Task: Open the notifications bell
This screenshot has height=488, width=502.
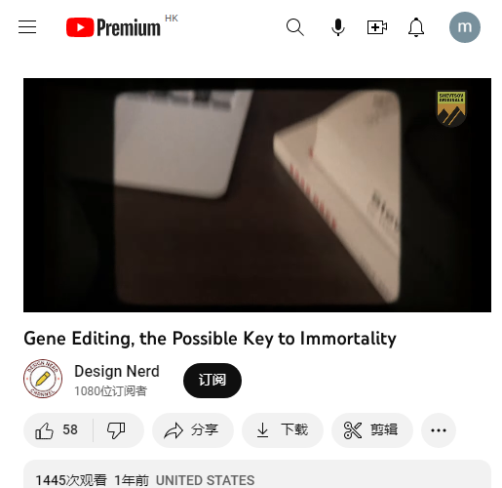Action: coord(416,27)
